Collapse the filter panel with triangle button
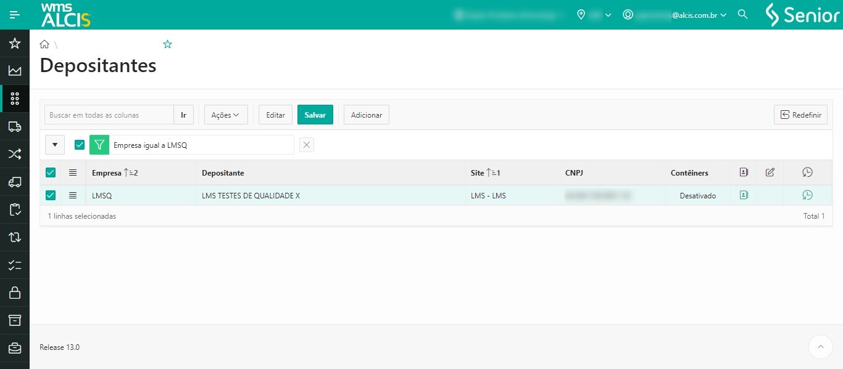Image resolution: width=843 pixels, height=369 pixels. coord(55,145)
